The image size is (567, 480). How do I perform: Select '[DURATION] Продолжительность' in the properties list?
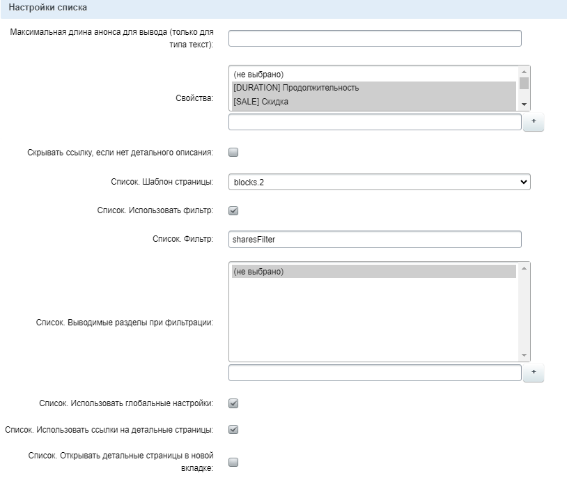click(373, 88)
